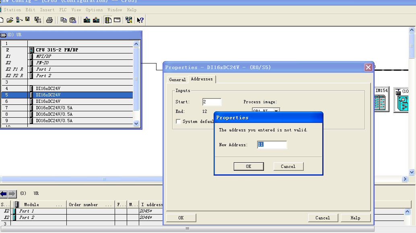Select the slot 8 DO16xDC24V/0.5A module name
The height and width of the screenshot is (233, 416).
[x=54, y=114]
